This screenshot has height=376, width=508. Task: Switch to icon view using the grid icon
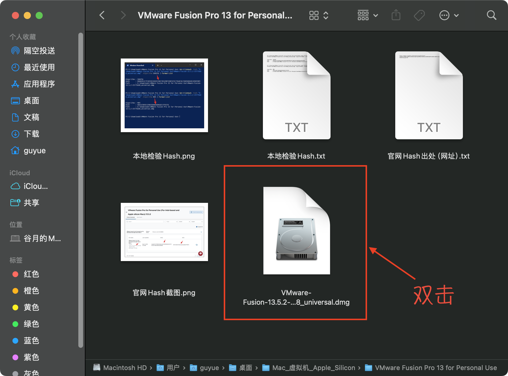click(x=314, y=15)
